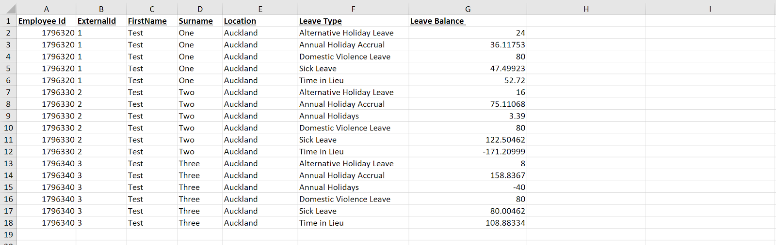The image size is (776, 245).
Task: Click the FirstName header cell
Action: [x=152, y=21]
